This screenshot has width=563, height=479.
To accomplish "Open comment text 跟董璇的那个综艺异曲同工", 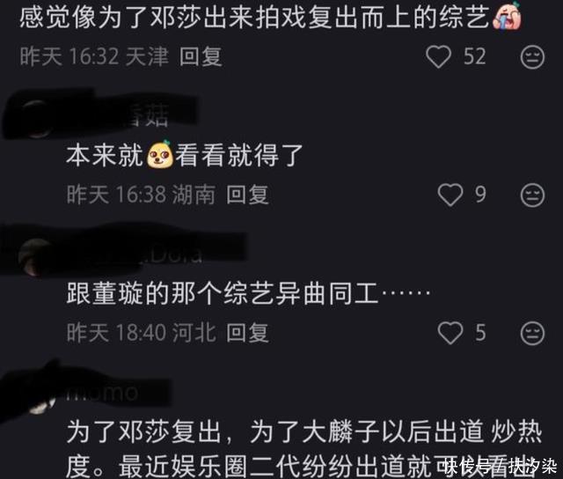I will pos(248,293).
